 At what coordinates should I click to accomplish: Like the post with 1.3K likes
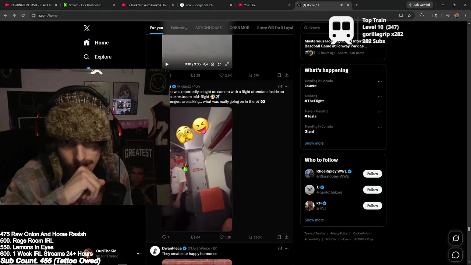225,237
